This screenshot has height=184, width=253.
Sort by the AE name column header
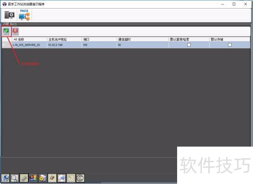coord(29,39)
